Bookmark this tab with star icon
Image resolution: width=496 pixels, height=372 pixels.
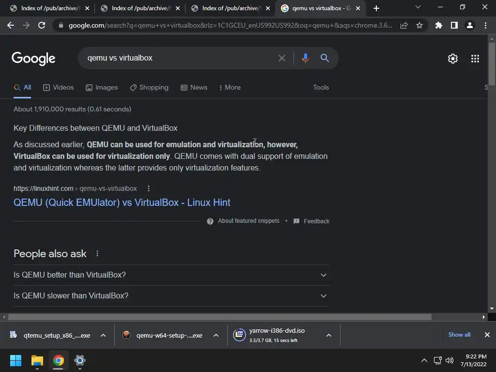[x=419, y=25]
